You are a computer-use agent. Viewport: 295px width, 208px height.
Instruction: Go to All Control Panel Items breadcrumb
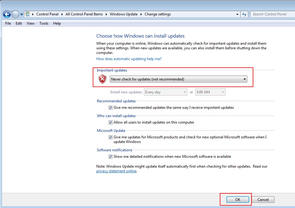pyautogui.click(x=84, y=14)
